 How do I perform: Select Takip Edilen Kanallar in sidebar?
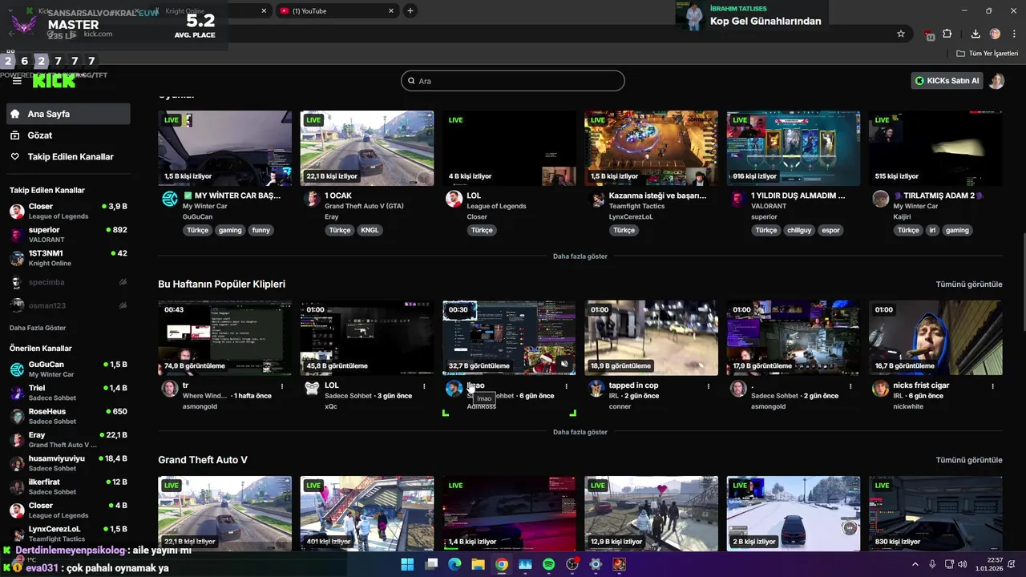pos(68,157)
